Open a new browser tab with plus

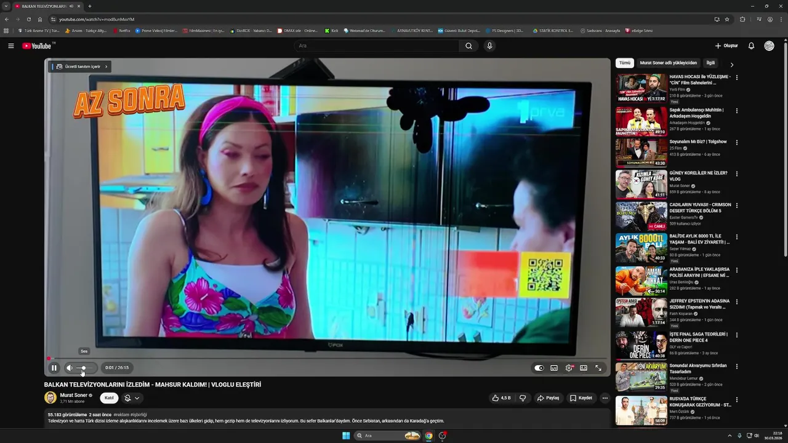coord(90,6)
